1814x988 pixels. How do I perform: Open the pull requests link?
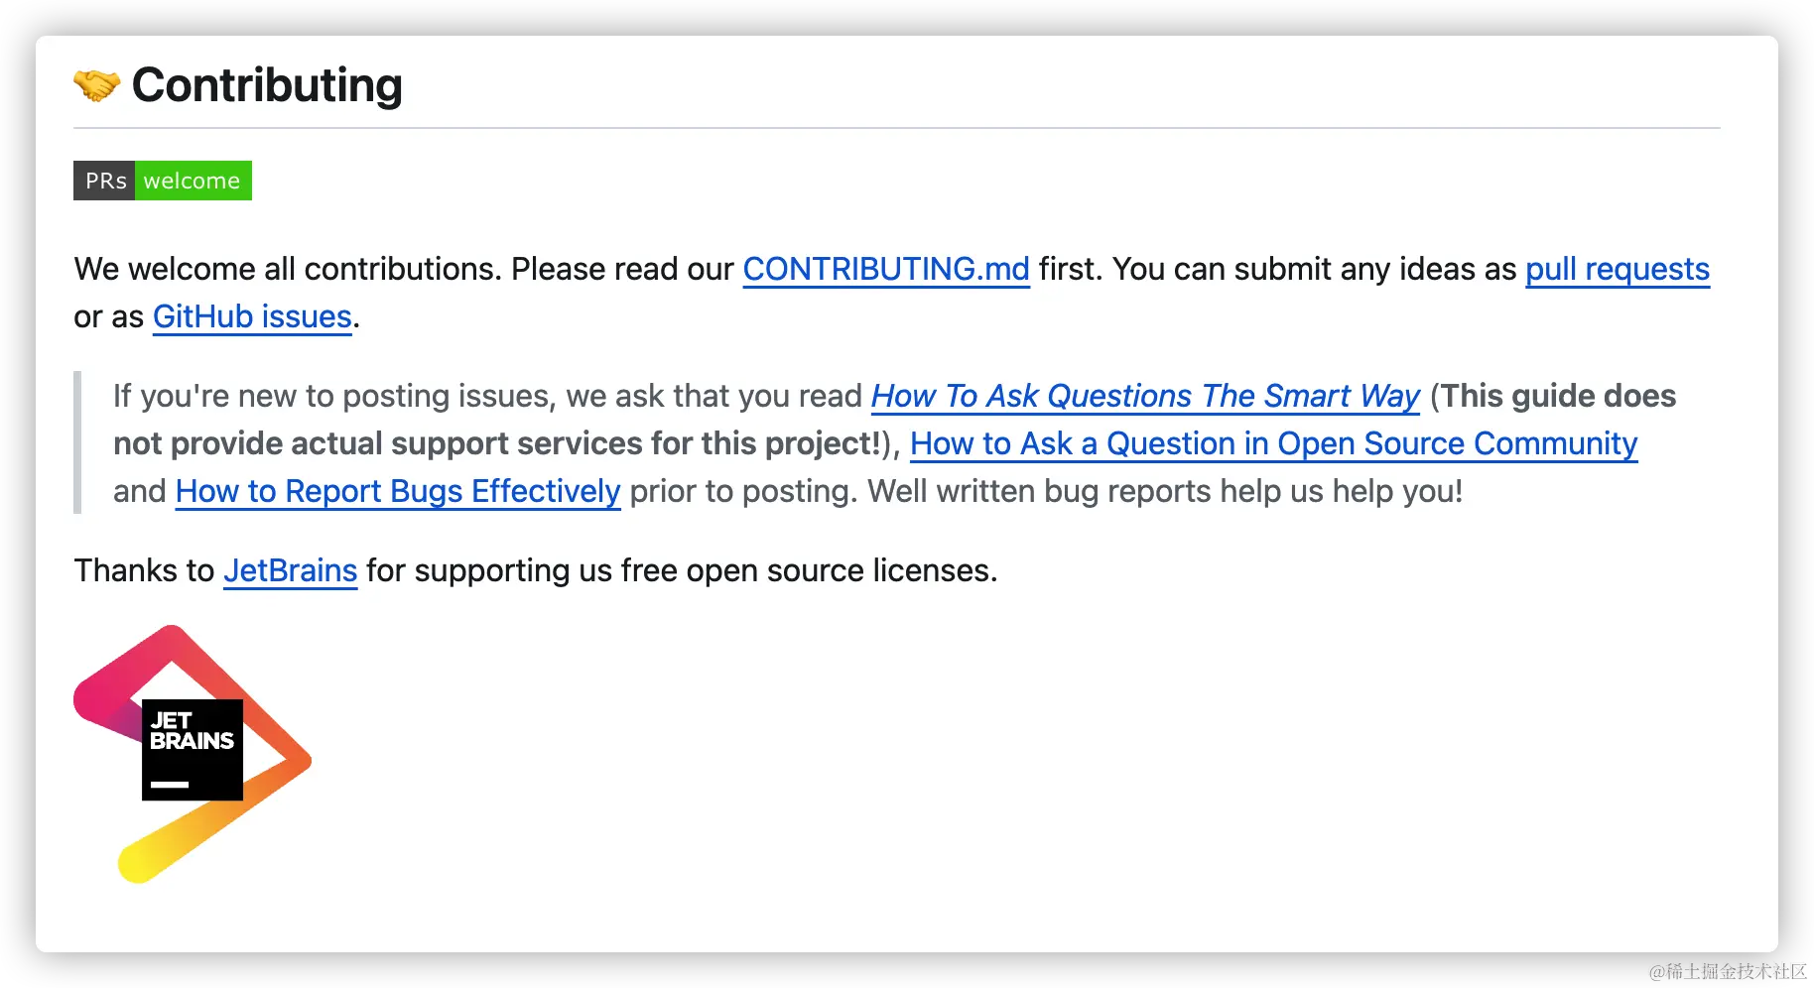1618,269
